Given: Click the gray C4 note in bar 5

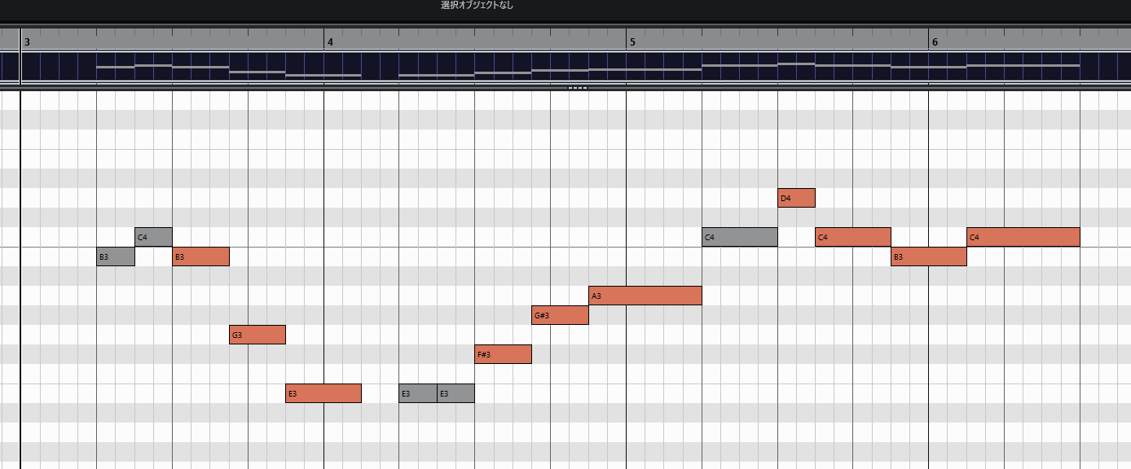Looking at the screenshot, I should (x=739, y=237).
